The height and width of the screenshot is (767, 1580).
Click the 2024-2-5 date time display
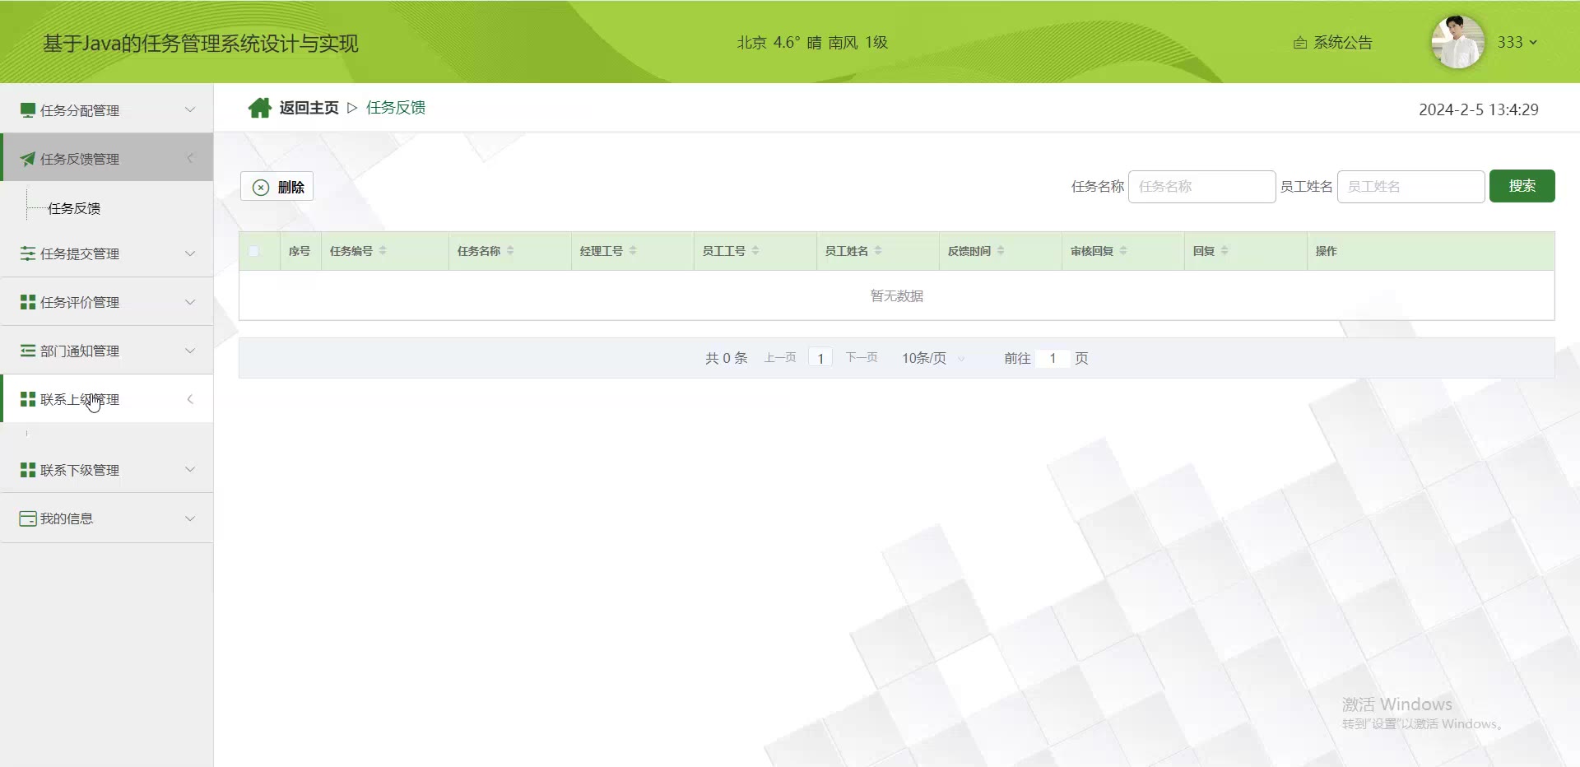coord(1479,109)
